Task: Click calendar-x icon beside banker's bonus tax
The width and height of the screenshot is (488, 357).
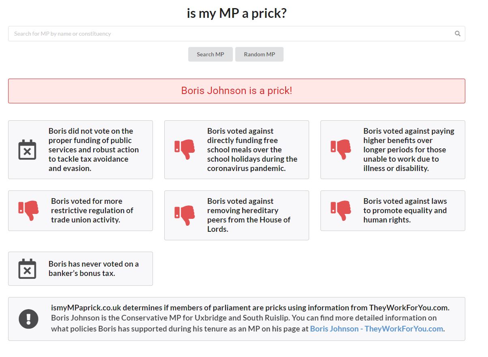Action: coord(27,269)
